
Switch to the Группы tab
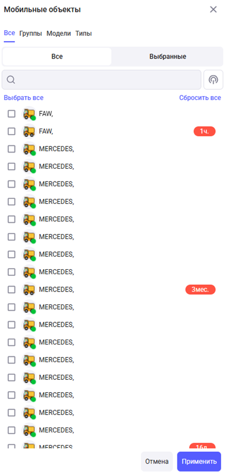click(x=31, y=34)
